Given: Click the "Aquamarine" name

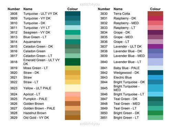Looking at the screenshot, I should pyautogui.click(x=32, y=42).
